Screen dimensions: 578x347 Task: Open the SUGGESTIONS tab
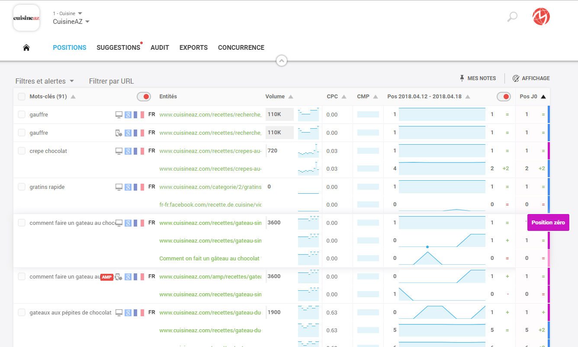click(x=118, y=48)
